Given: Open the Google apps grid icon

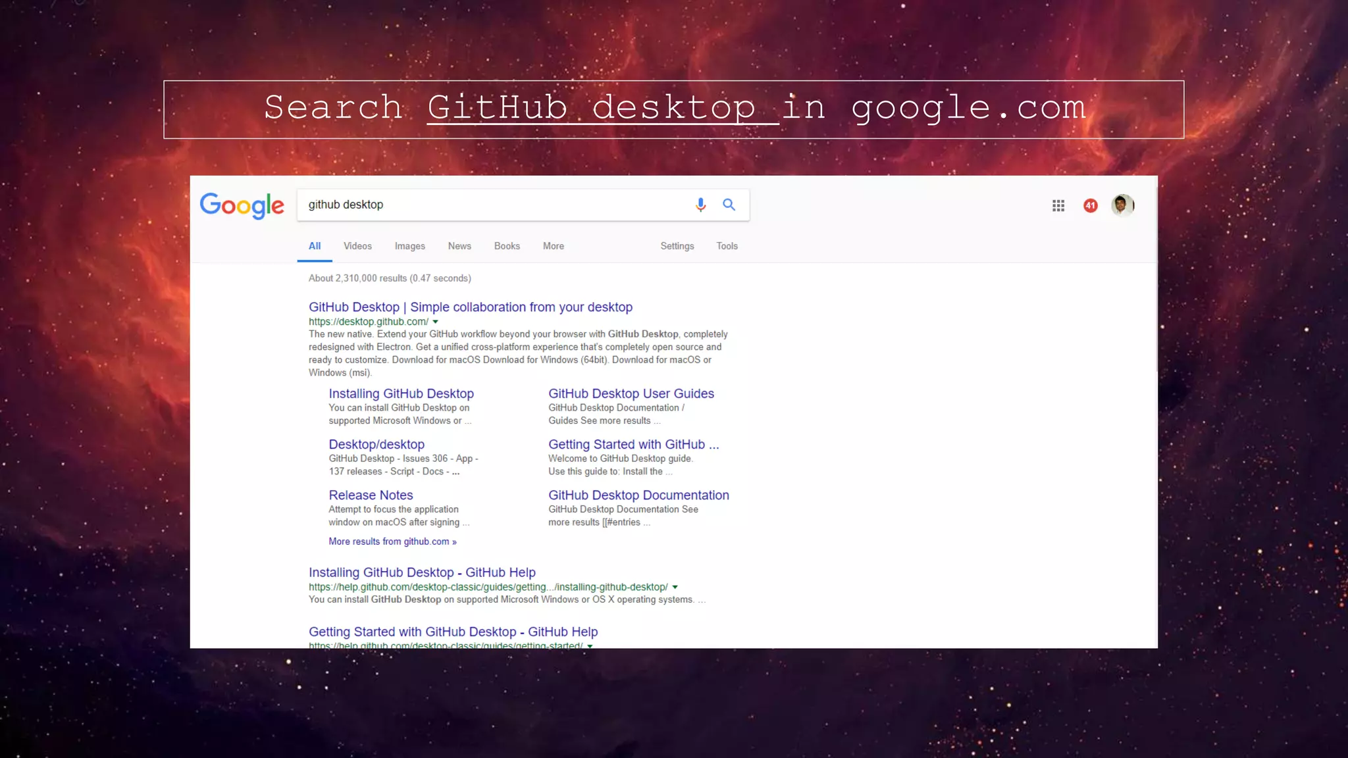Looking at the screenshot, I should [x=1058, y=206].
